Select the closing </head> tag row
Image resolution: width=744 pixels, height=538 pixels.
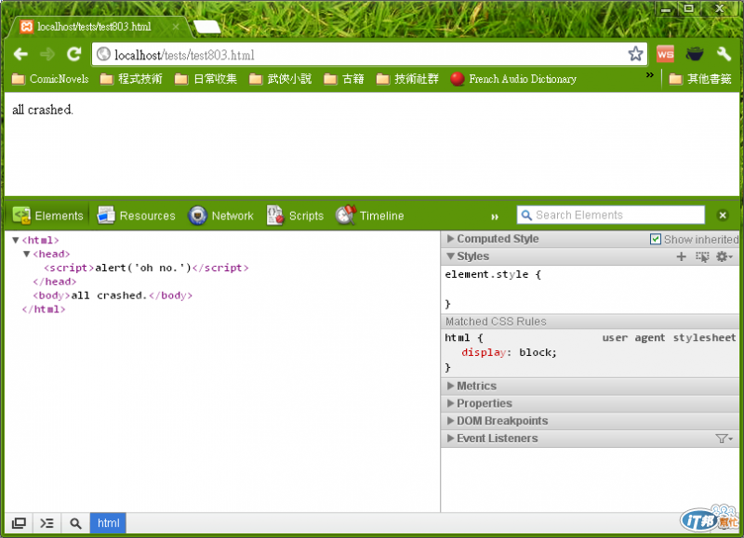point(54,282)
